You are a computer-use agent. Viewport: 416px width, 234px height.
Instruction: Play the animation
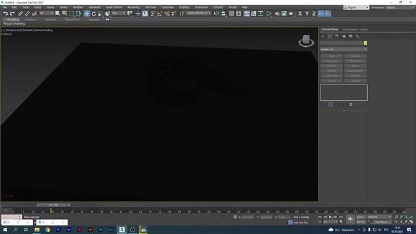(x=330, y=217)
